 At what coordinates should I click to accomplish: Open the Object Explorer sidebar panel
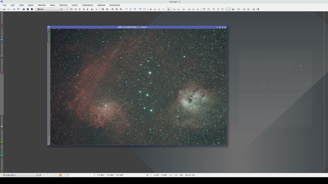click(2, 136)
